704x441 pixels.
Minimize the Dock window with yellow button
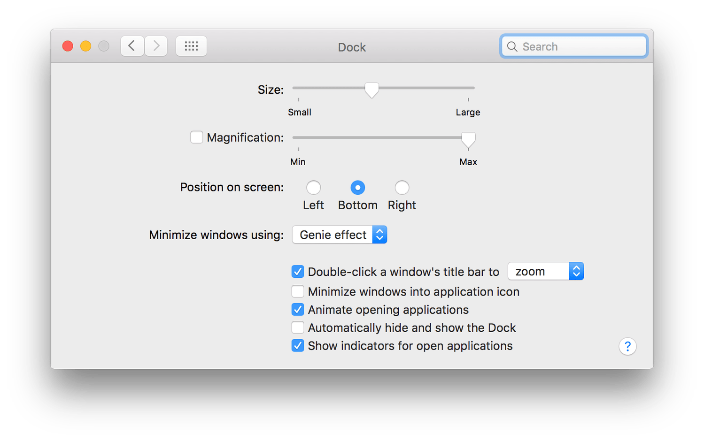click(85, 46)
